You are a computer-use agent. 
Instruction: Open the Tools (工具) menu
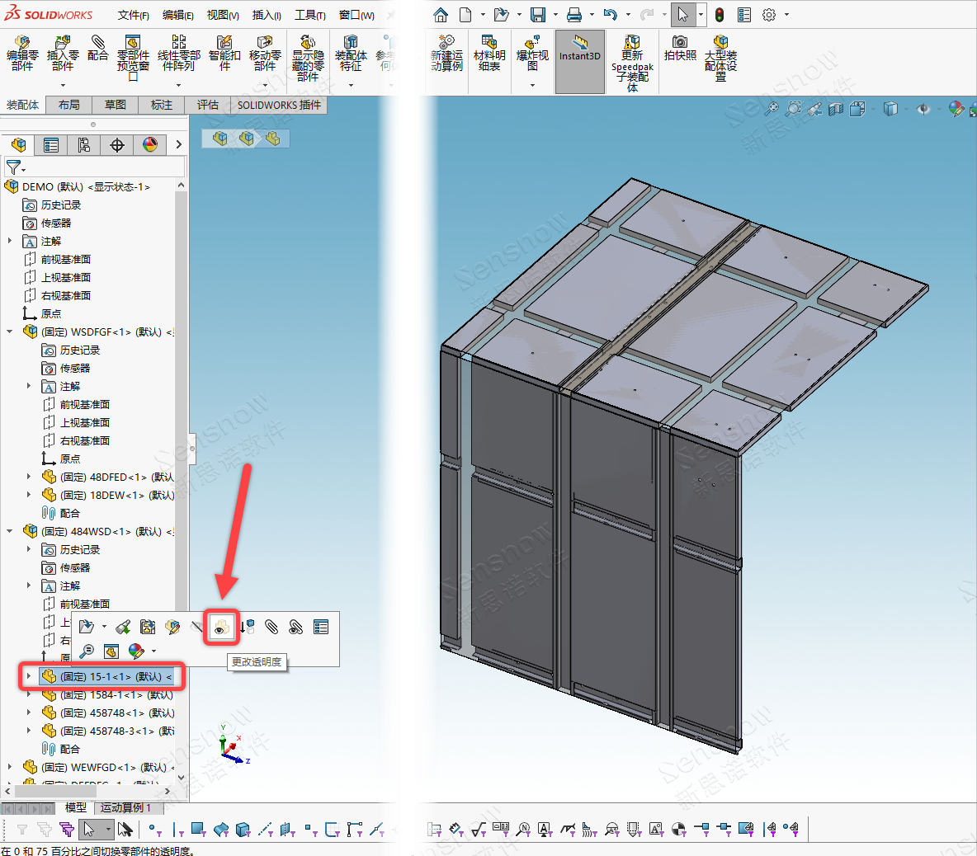309,15
